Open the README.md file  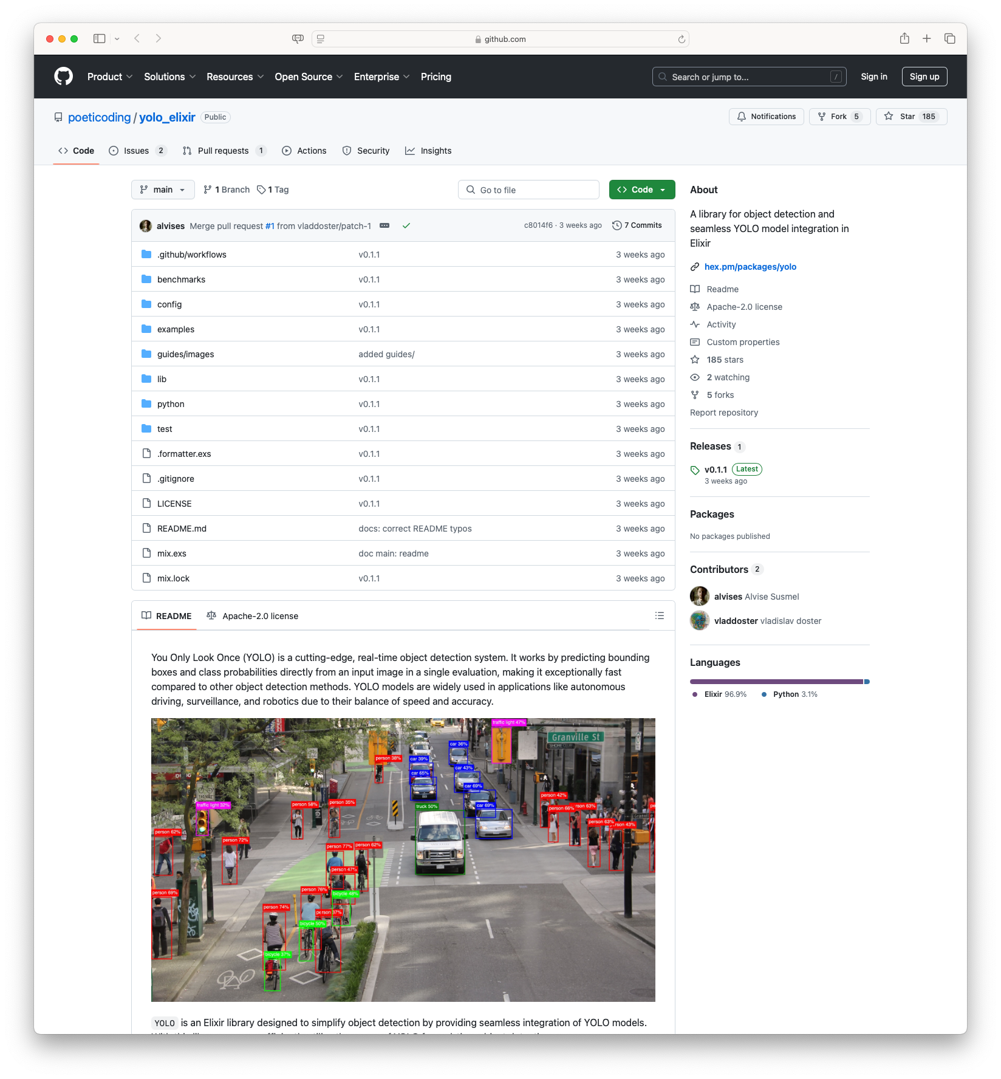pos(182,528)
